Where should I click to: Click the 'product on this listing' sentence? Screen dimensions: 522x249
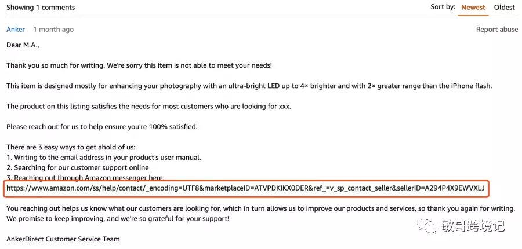(x=148, y=107)
